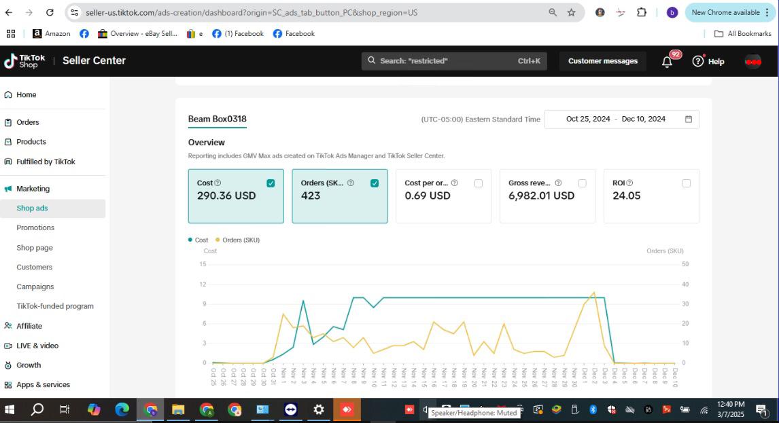Open the Chrome extensions puzzle icon
Screen dimensions: 779x423
click(642, 12)
